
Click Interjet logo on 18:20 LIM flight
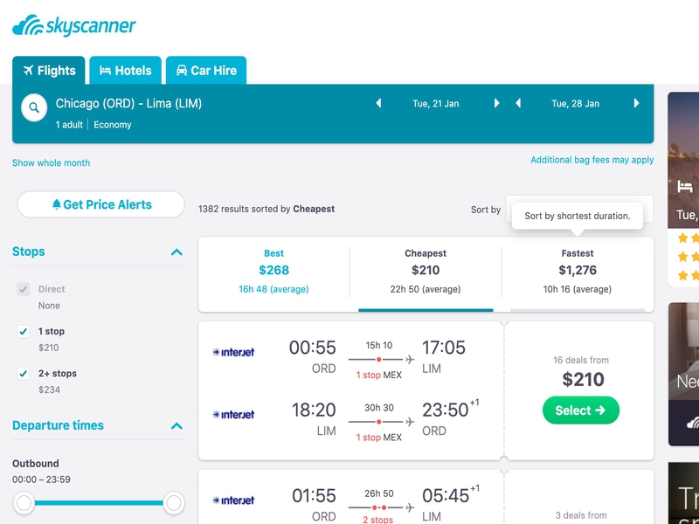[x=233, y=415]
